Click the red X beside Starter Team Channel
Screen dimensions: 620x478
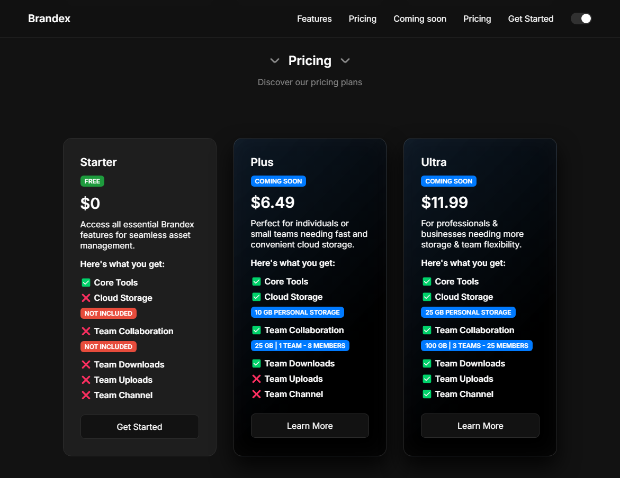pyautogui.click(x=86, y=396)
